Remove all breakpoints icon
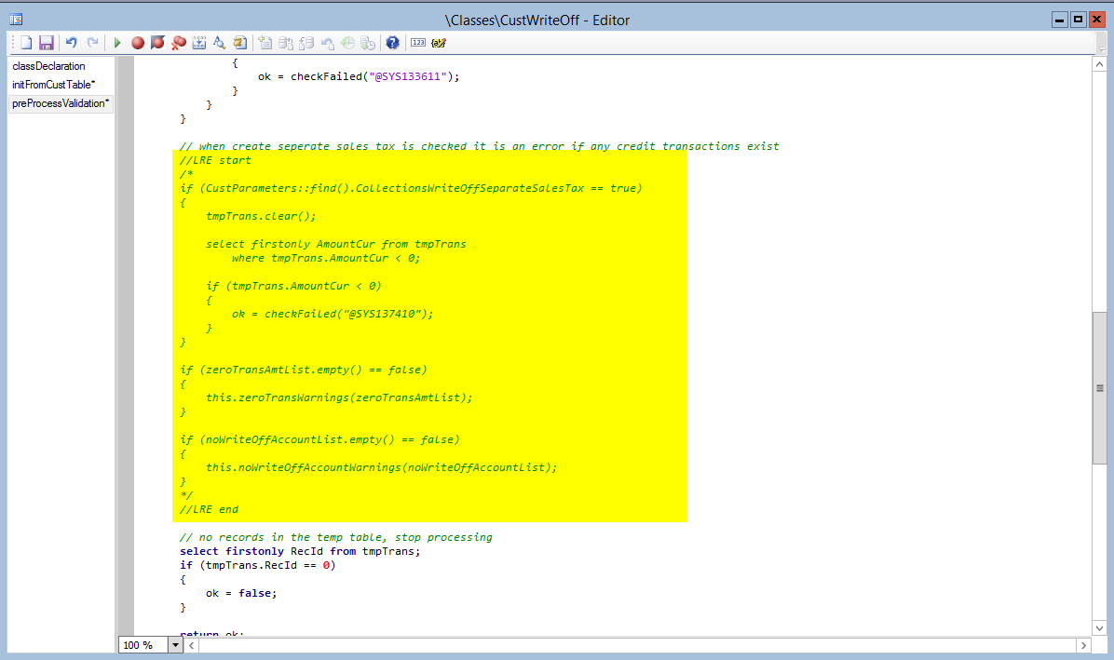1114x660 pixels. pos(178,43)
